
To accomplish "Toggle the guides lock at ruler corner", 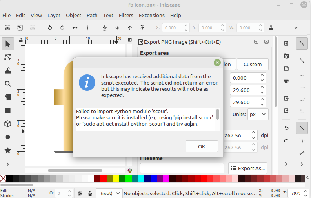I will [x=22, y=40].
